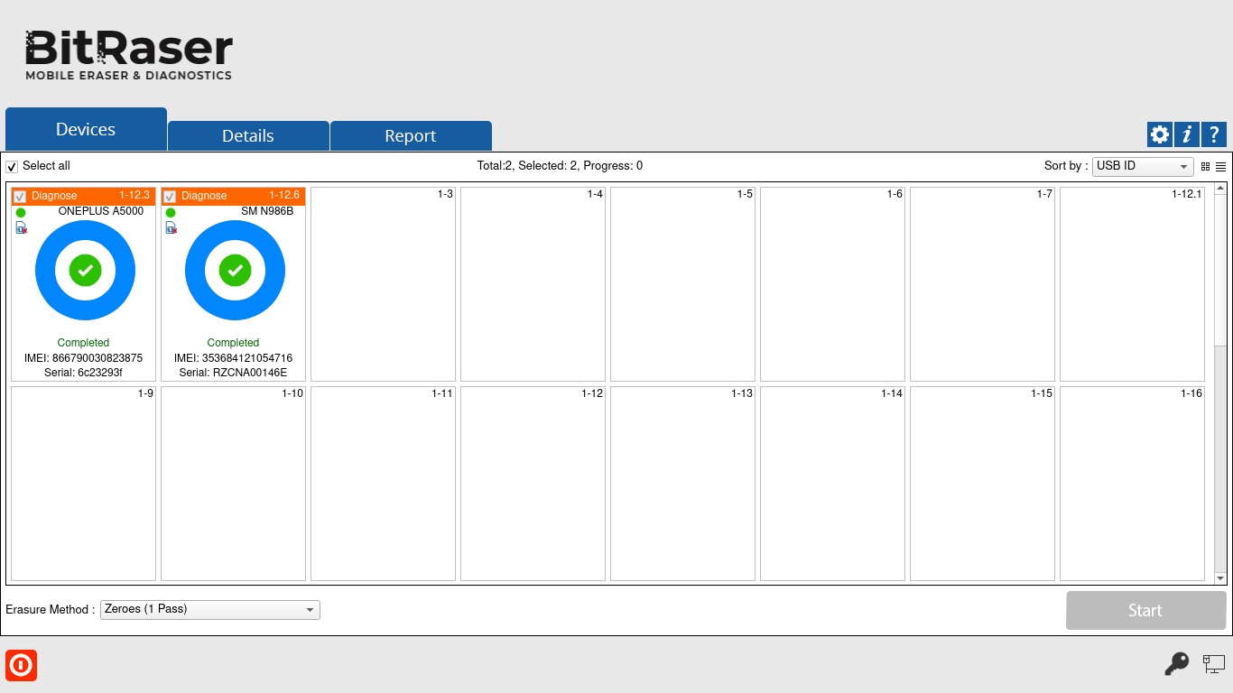Select empty device slot 1-10
1233x693 pixels.
coord(234,484)
